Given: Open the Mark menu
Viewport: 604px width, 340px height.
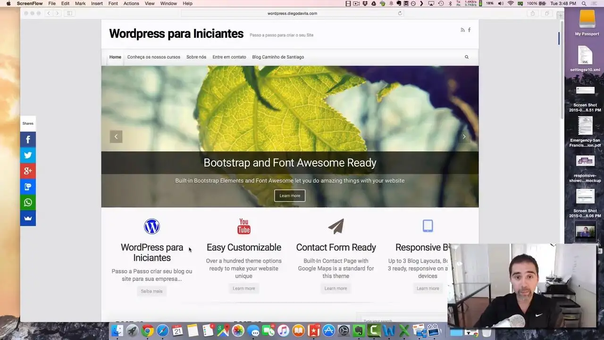Looking at the screenshot, I should [80, 3].
